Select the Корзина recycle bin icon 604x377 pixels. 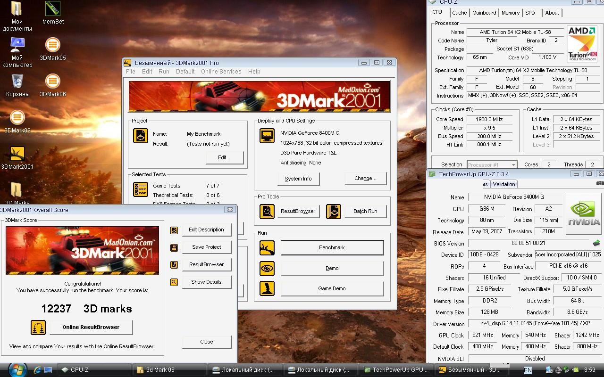tap(17, 85)
